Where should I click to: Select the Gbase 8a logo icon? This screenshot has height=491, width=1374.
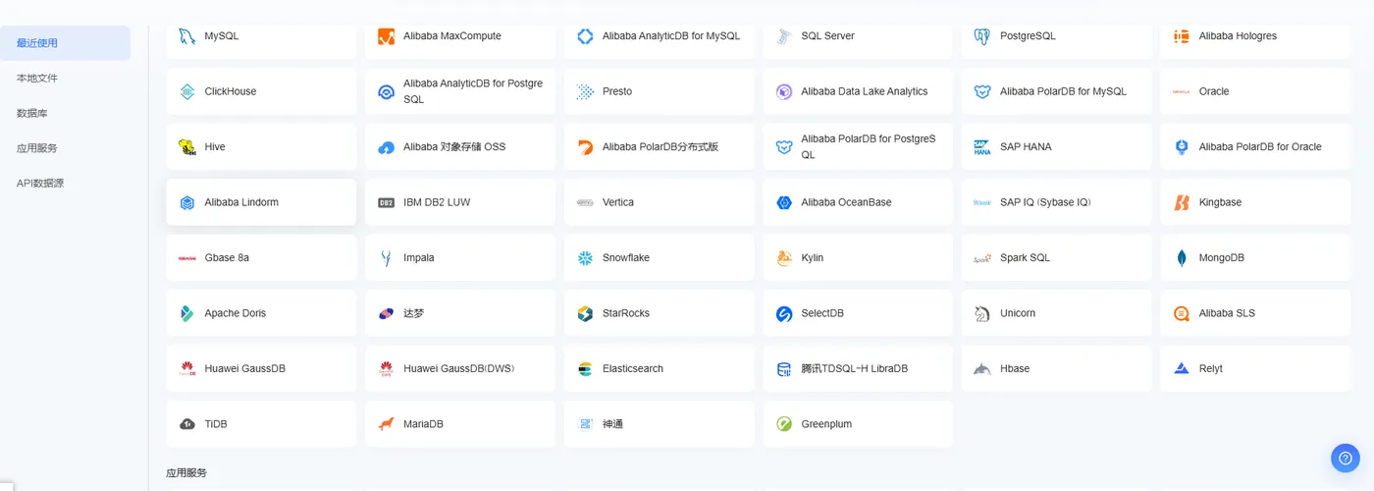coord(186,258)
